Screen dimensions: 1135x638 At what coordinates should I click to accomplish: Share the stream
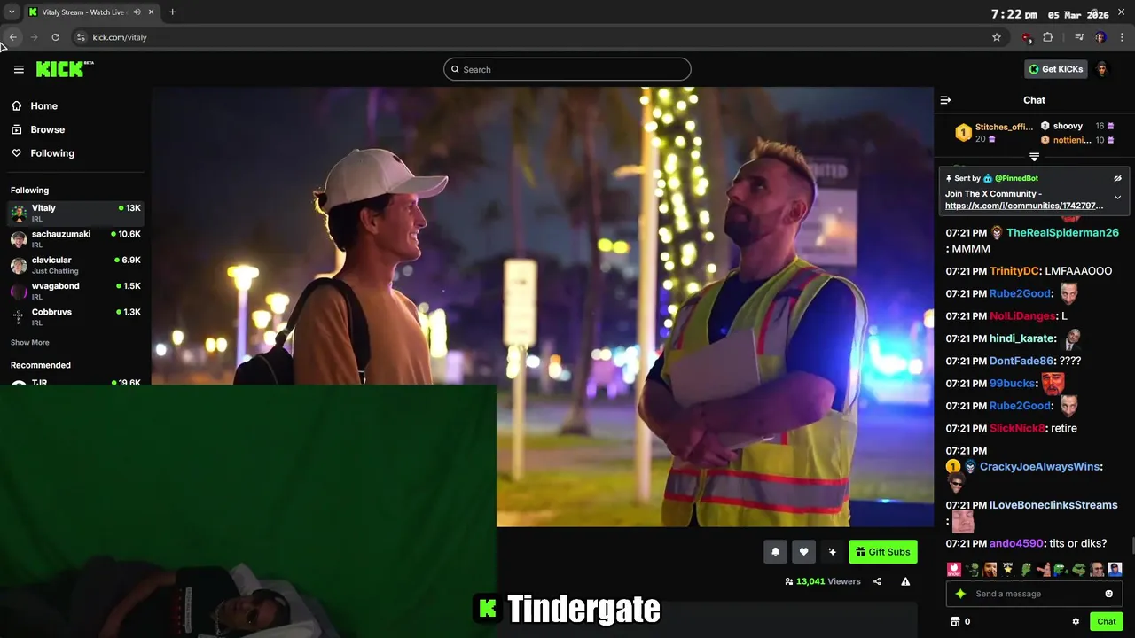pos(877,581)
